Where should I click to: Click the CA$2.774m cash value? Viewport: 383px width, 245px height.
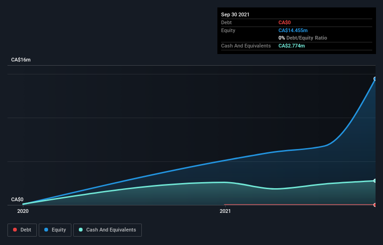click(x=292, y=46)
